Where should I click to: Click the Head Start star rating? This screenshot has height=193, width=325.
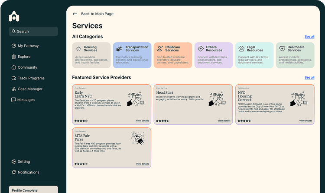(162, 121)
